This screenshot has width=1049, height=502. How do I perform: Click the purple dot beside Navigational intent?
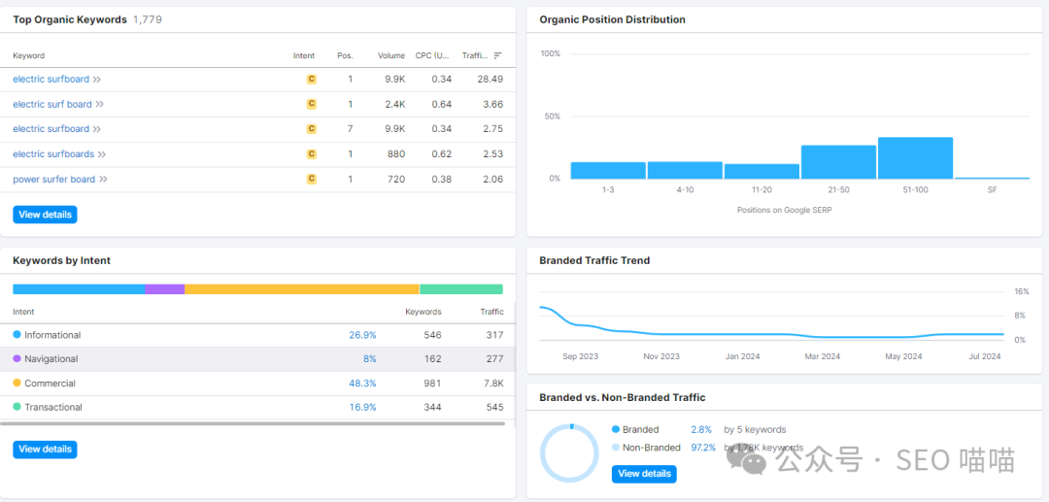pos(17,359)
